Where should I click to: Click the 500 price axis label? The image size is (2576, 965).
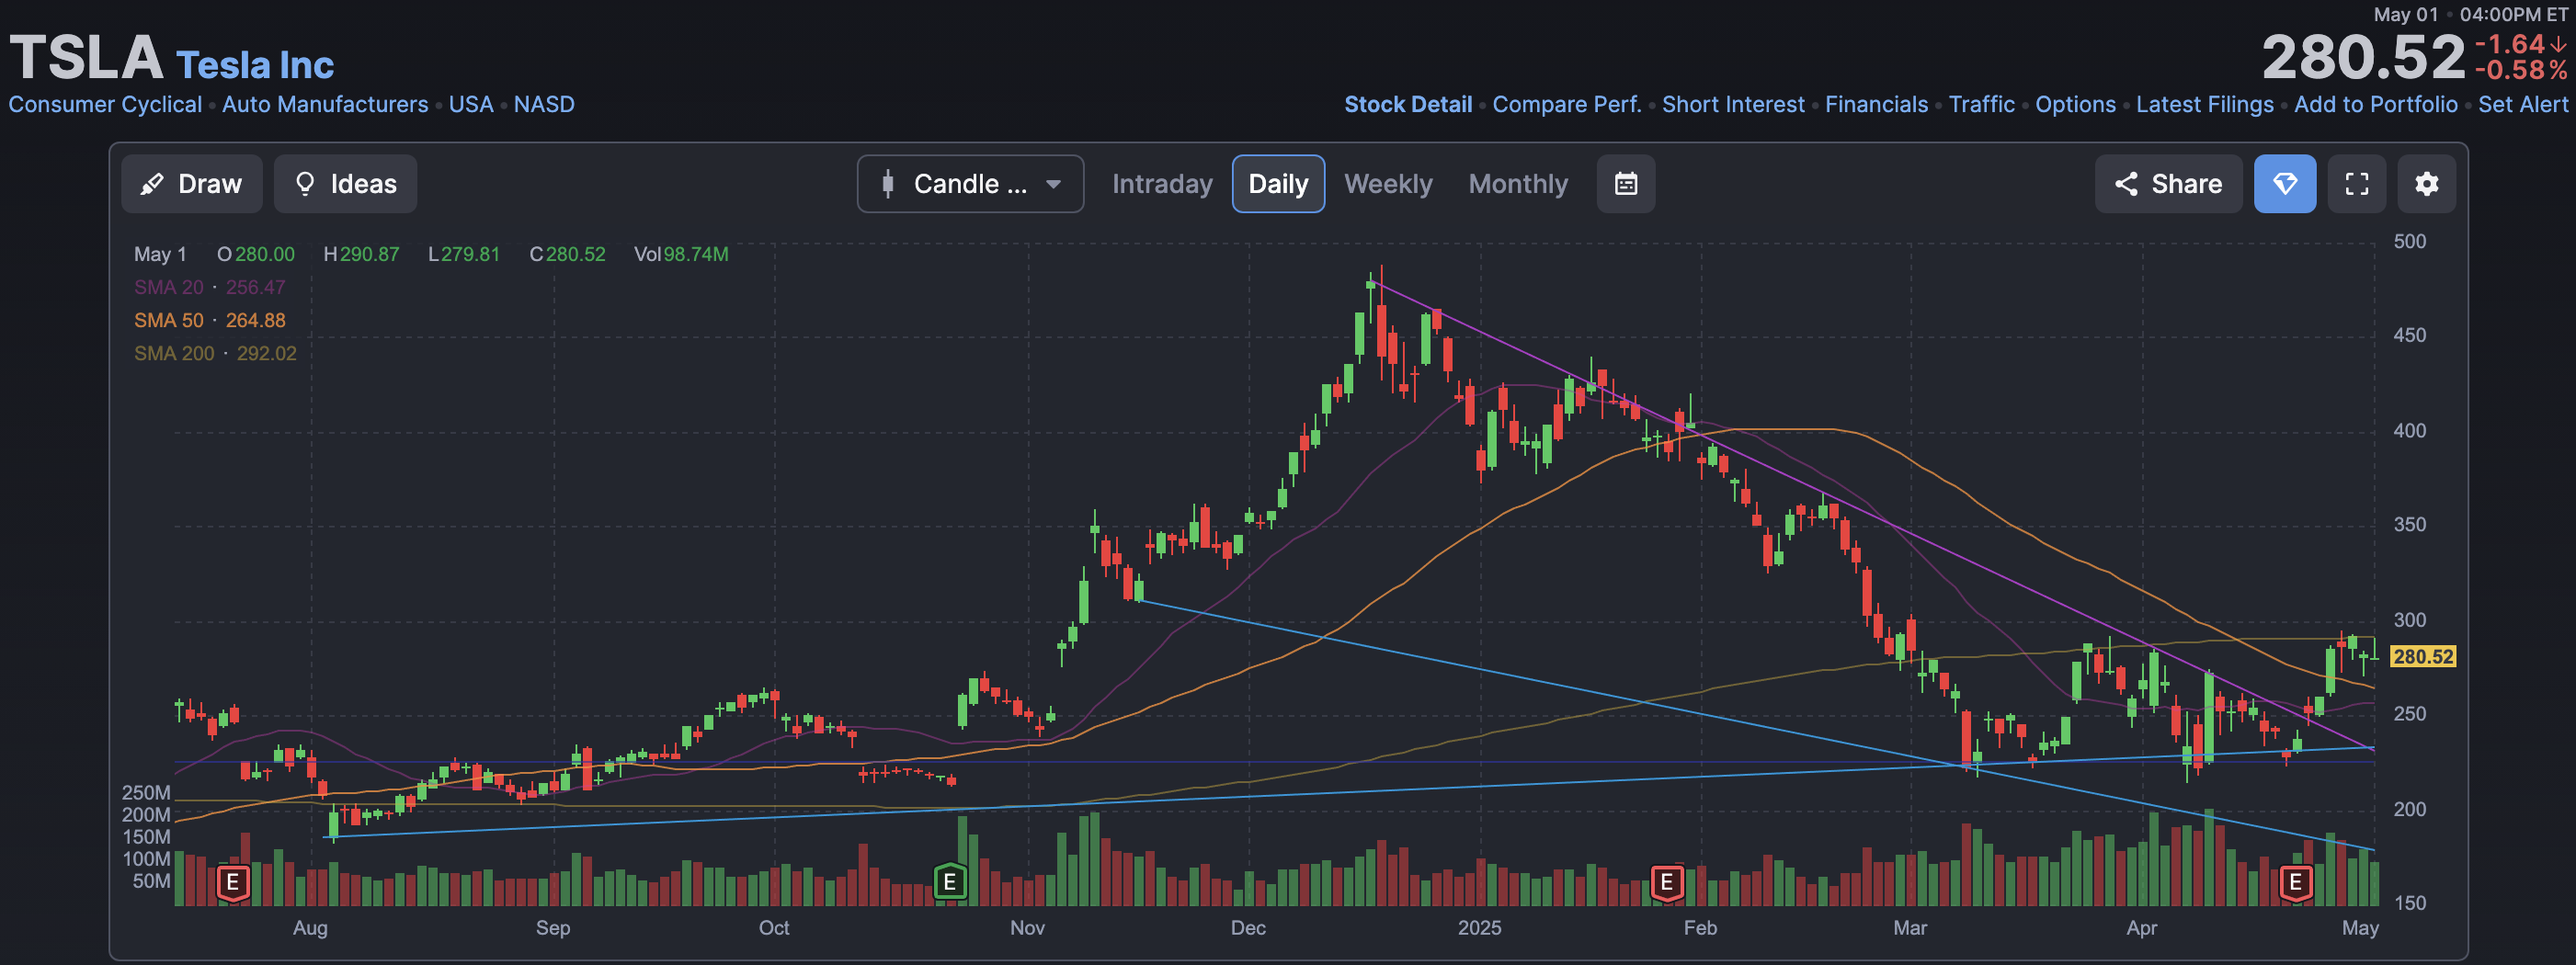(x=2409, y=241)
